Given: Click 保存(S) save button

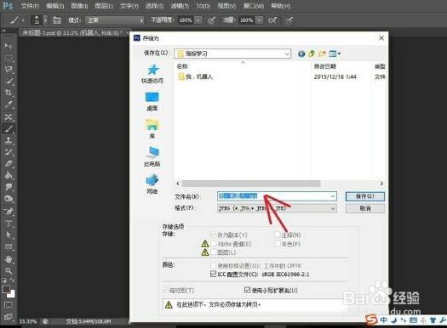Looking at the screenshot, I should click(x=365, y=196).
